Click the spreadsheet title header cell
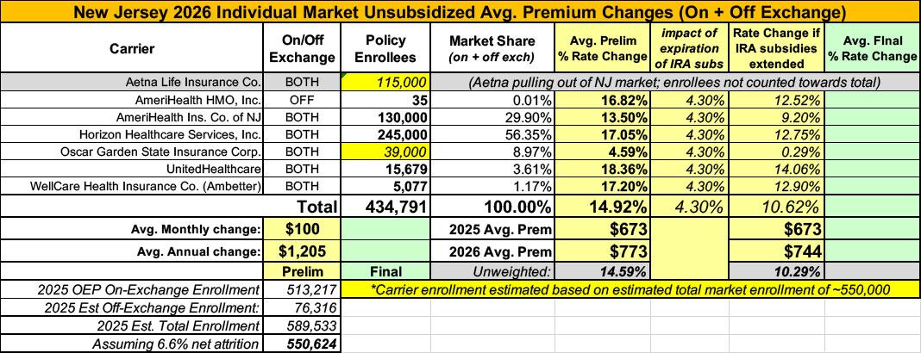This screenshot has width=921, height=353. click(460, 11)
